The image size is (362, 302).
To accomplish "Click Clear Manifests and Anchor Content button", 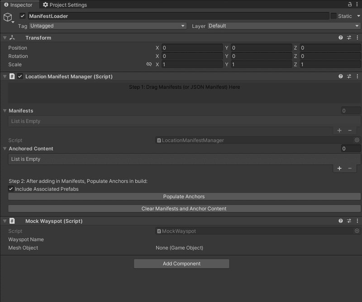I will tap(184, 209).
